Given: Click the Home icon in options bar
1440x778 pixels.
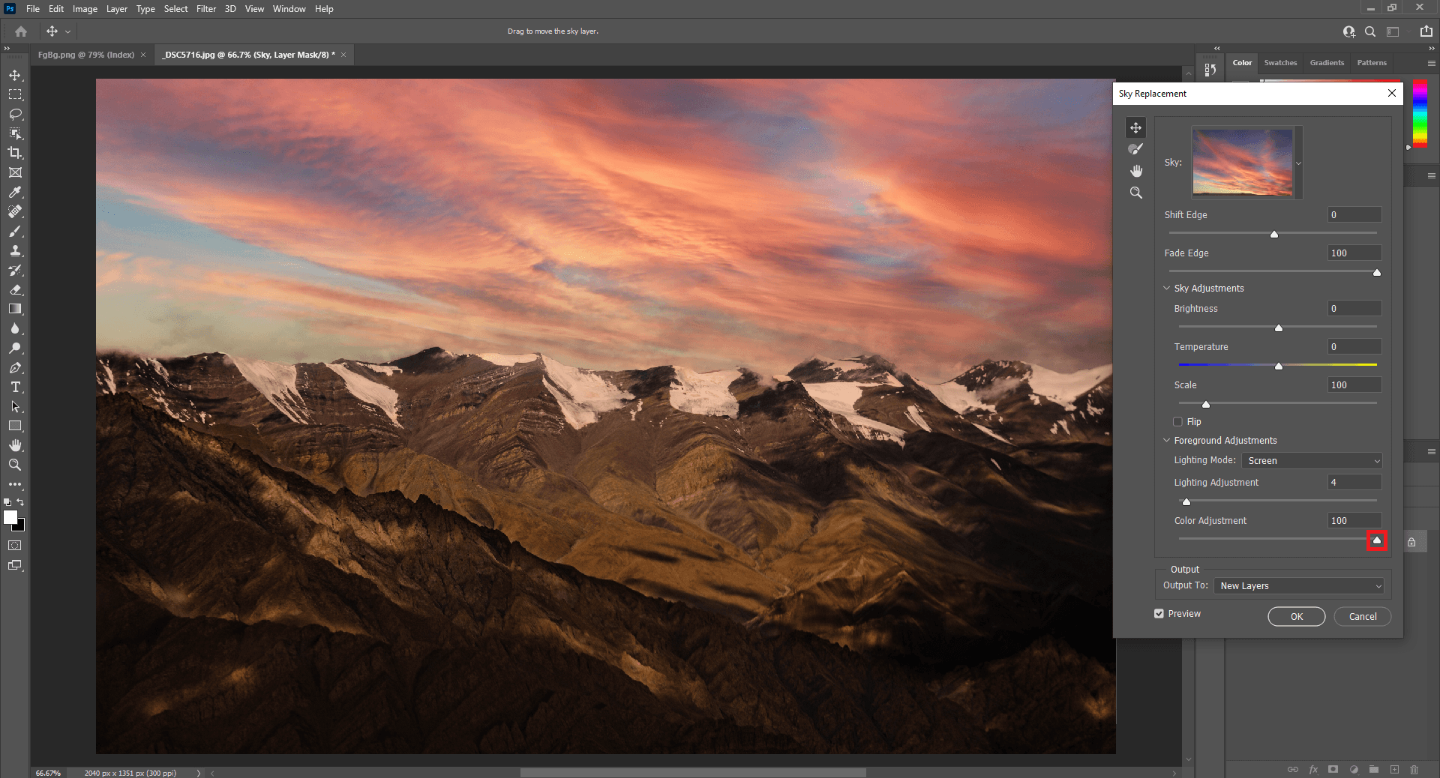Looking at the screenshot, I should point(21,31).
